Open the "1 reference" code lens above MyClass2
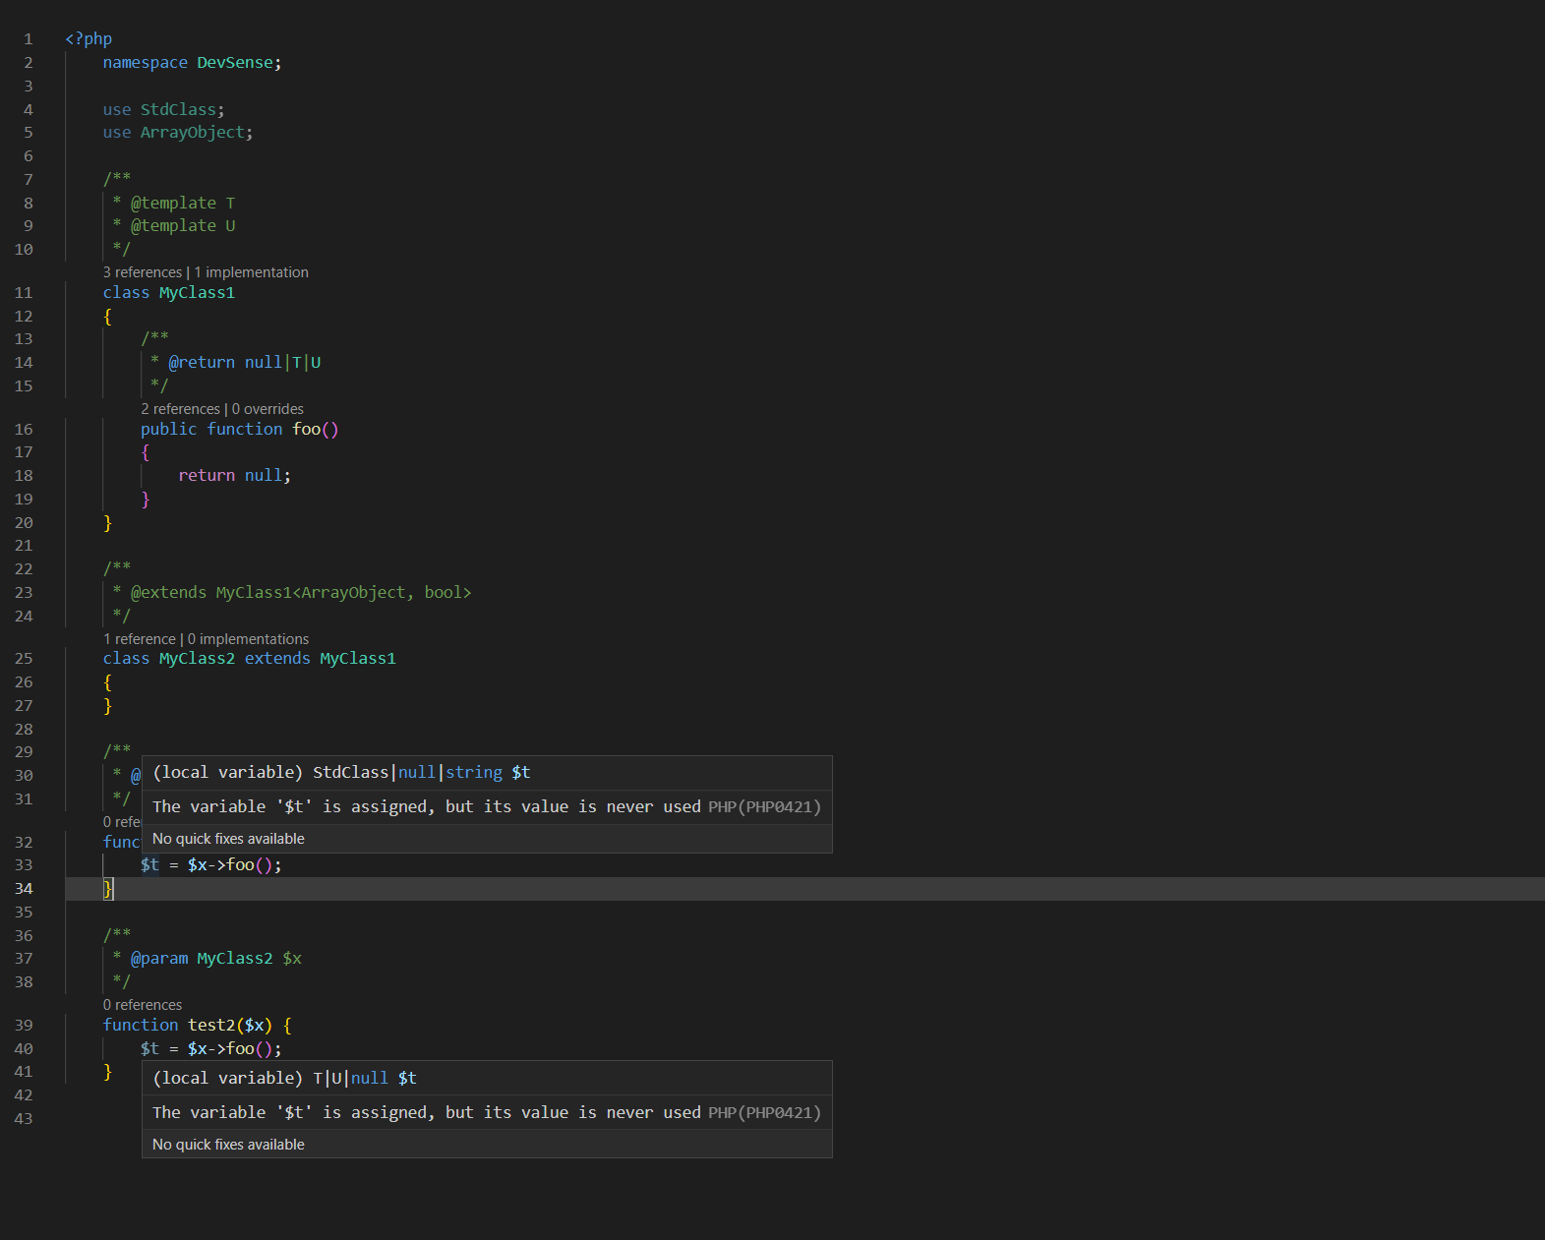Image resolution: width=1545 pixels, height=1240 pixels. pos(140,639)
